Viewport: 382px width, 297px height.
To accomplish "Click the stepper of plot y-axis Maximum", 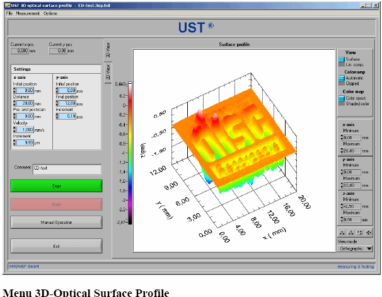I will pyautogui.click(x=342, y=185).
